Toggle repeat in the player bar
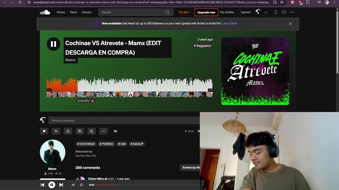 coord(81,185)
